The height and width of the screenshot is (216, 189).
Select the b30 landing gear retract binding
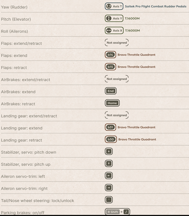(x=111, y=139)
